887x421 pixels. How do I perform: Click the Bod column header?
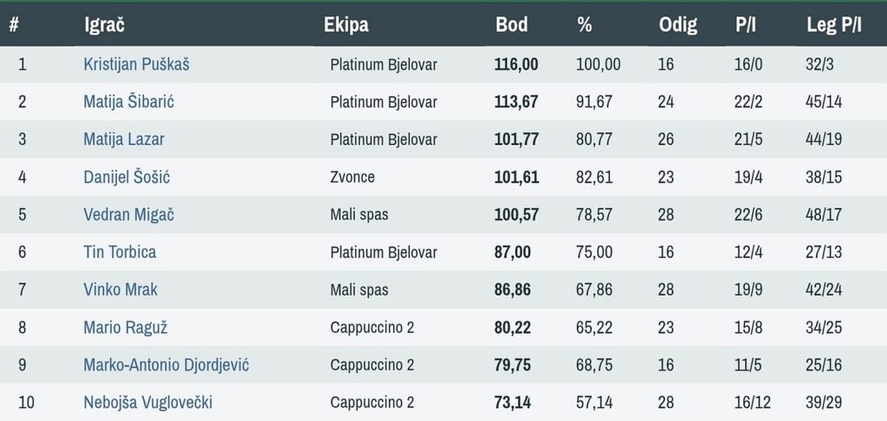[511, 24]
